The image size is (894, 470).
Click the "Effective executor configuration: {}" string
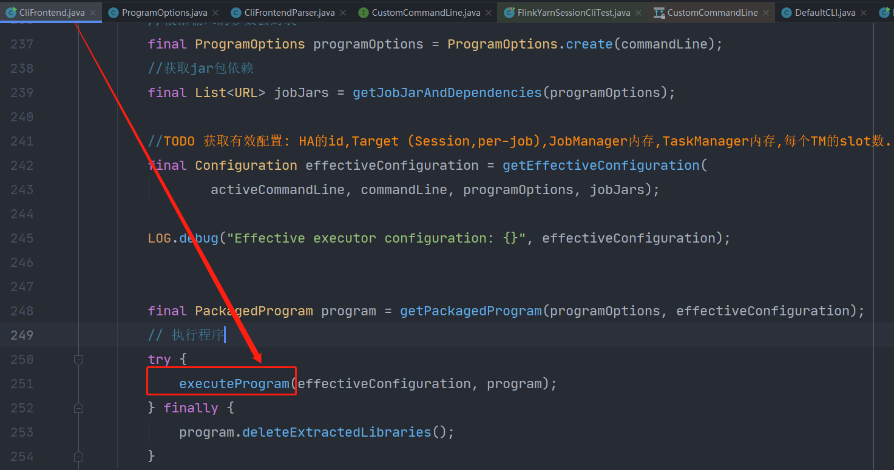[x=376, y=238]
